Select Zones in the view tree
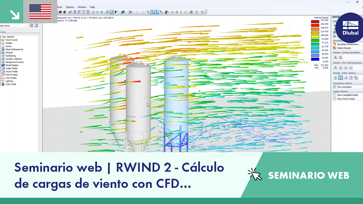 (x=8, y=46)
